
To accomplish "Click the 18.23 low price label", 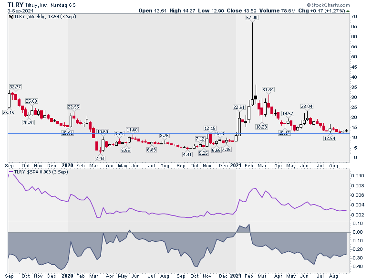I will pos(261,127).
